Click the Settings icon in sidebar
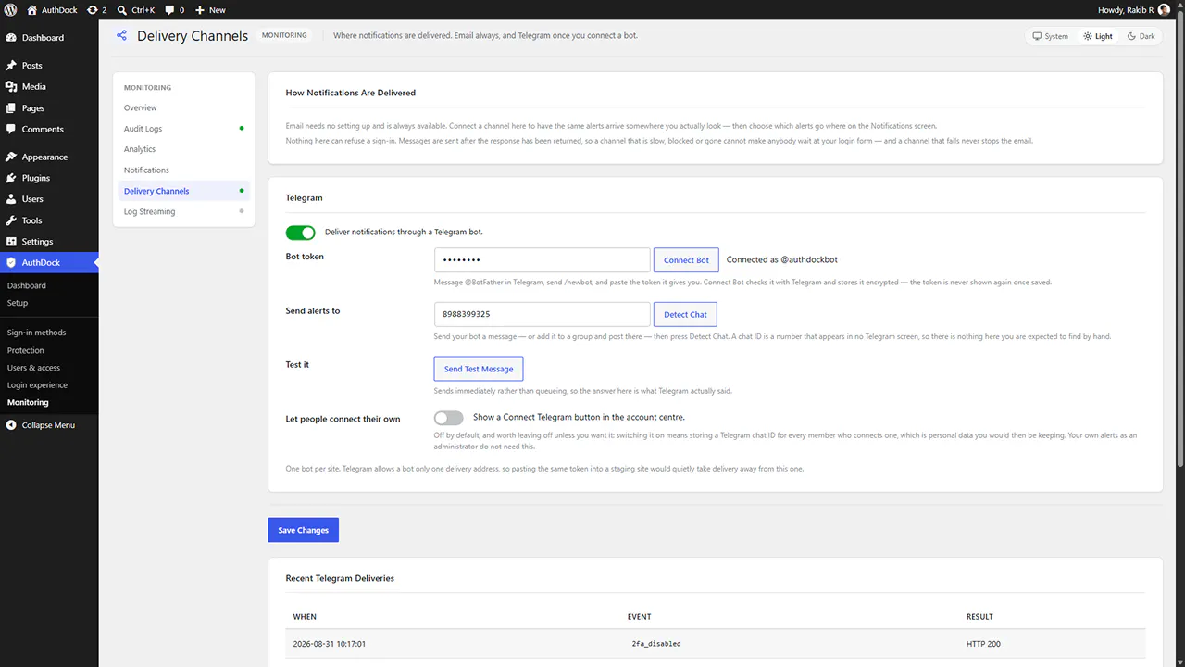Screen dimensions: 1185x667 (11, 242)
